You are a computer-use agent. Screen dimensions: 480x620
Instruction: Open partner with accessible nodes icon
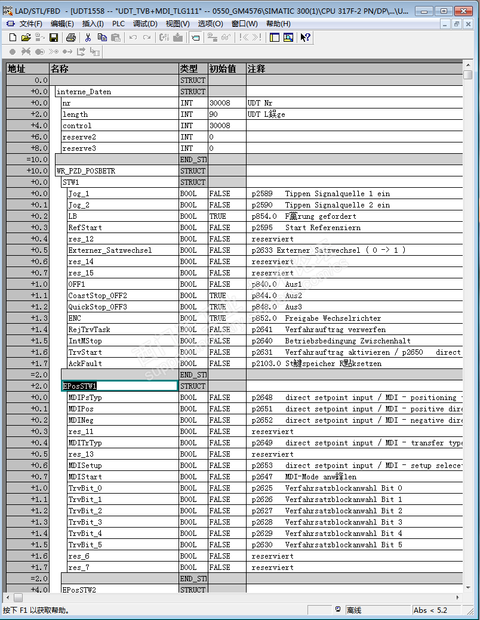[x=39, y=38]
